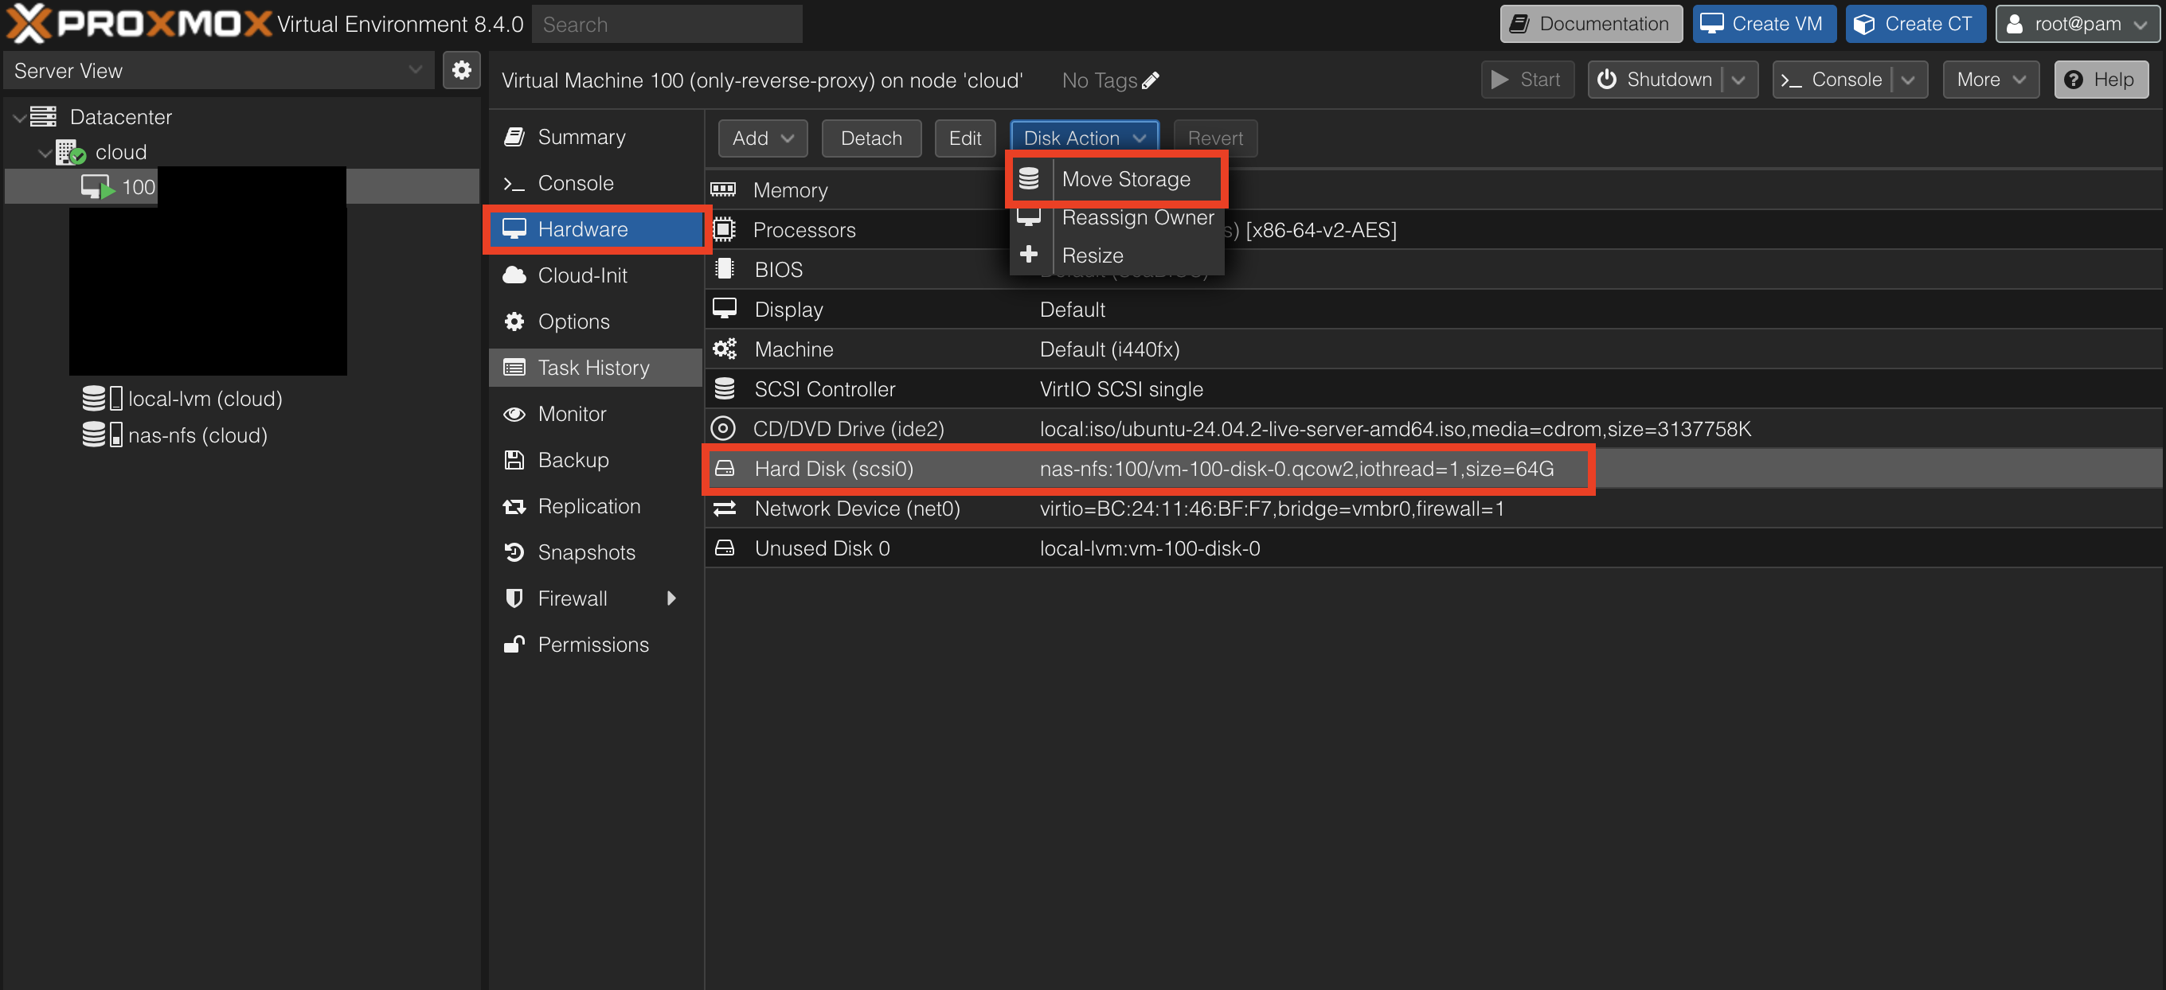Click the Replication arrows icon
2166x990 pixels.
[514, 506]
